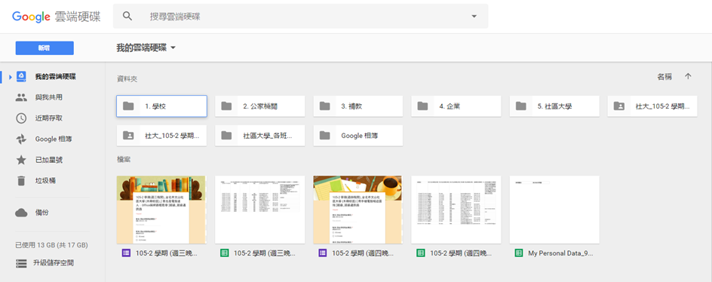Open coffee cup form thumbnail 105-2 週四晚
The image size is (712, 282).
(358, 210)
